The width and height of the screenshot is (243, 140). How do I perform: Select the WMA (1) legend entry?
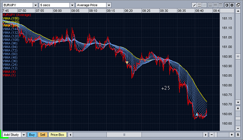coord(9,75)
